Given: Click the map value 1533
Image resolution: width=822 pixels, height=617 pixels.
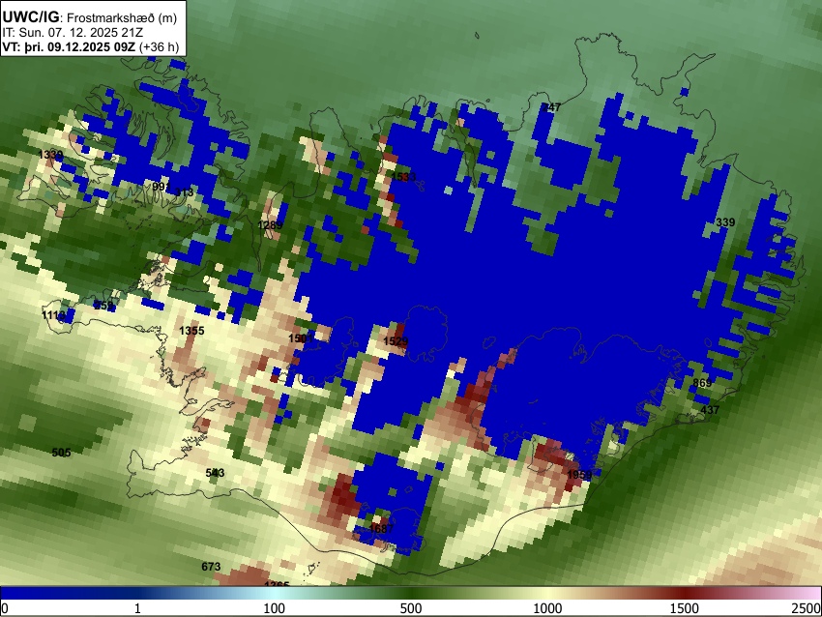Looking at the screenshot, I should coord(403,177).
